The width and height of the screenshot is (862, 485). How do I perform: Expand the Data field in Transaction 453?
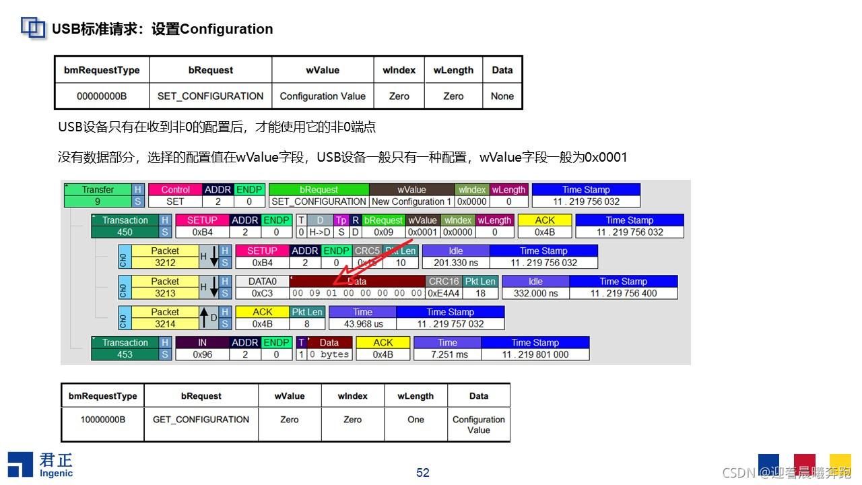point(309,339)
